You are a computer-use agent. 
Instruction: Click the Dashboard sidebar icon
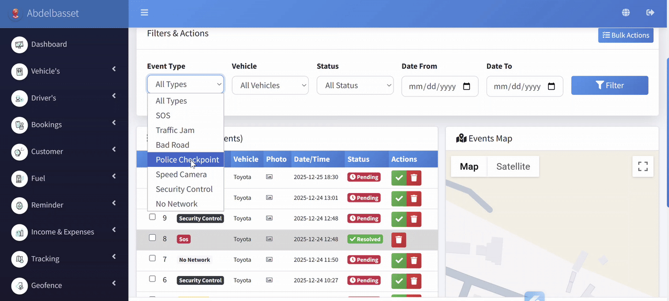click(x=19, y=44)
